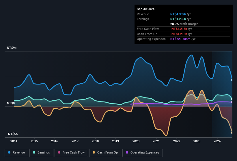Click the 28.0% profit margin text
Image resolution: width=237 pixels, height=161 pixels.
184,24
